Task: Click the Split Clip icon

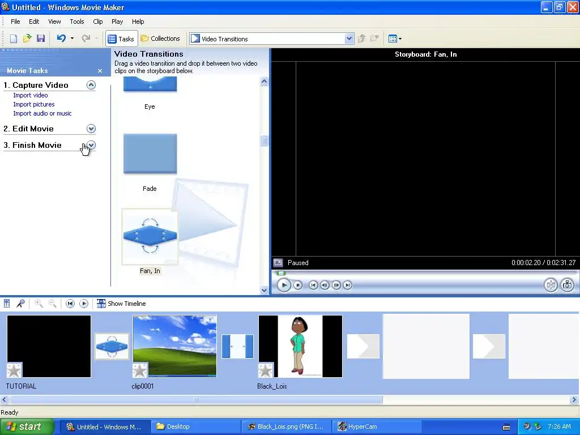Action: click(551, 285)
